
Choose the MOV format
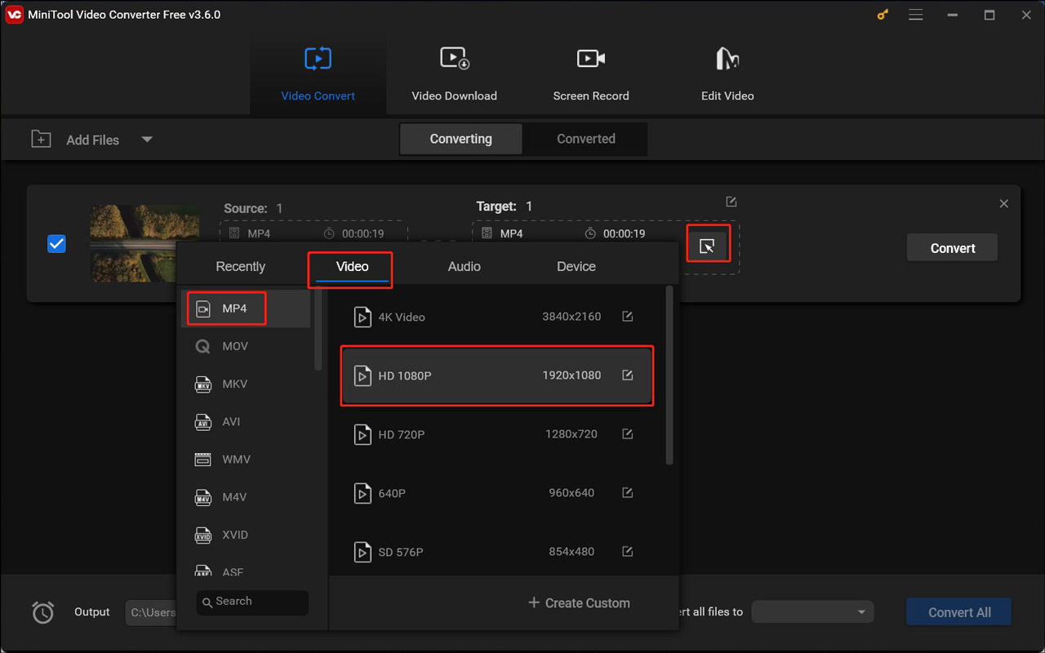click(246, 346)
